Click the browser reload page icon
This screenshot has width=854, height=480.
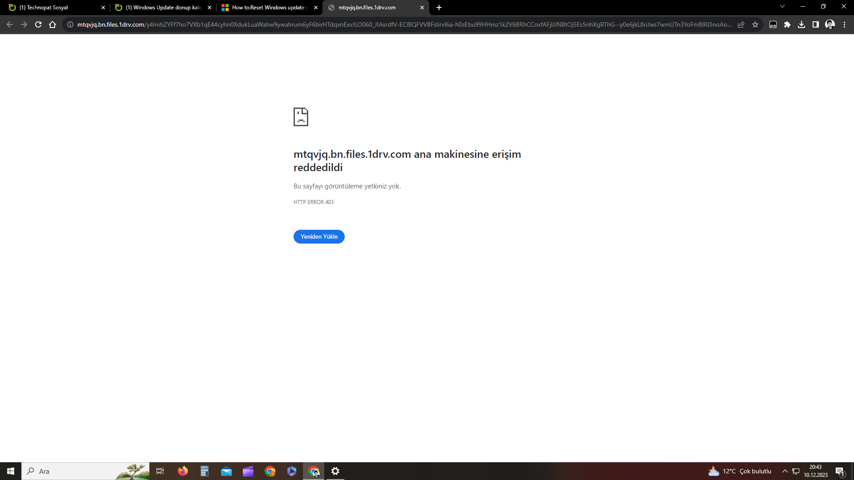click(38, 24)
